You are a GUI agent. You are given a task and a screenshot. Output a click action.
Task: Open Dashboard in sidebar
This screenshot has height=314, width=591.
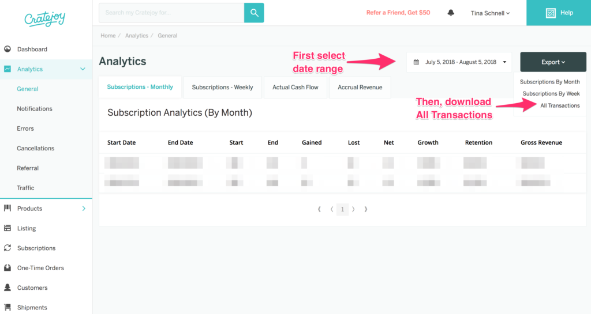(32, 50)
